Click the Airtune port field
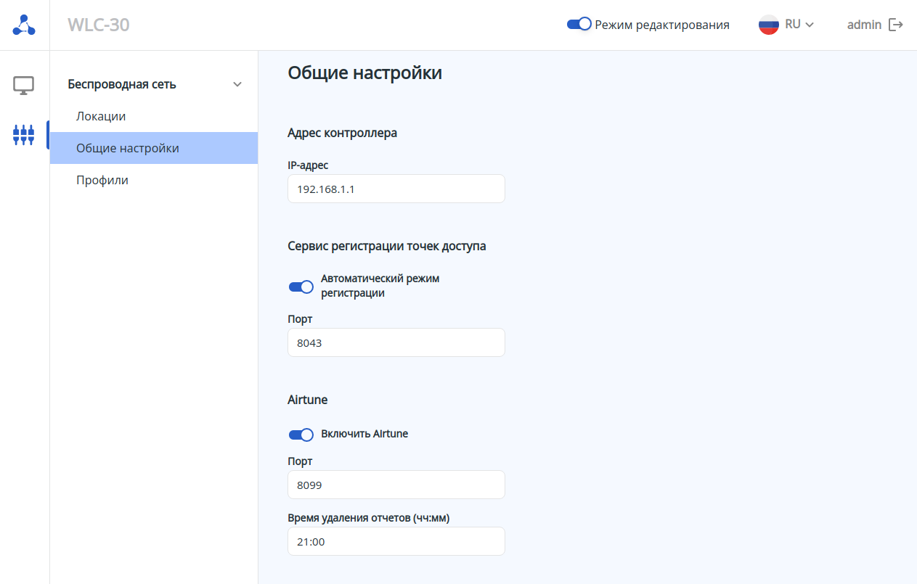The width and height of the screenshot is (917, 584). tap(396, 485)
